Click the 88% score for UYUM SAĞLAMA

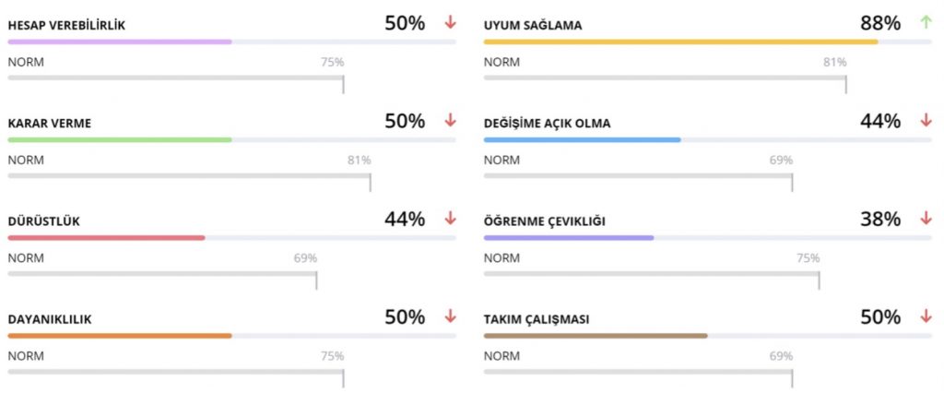[880, 23]
